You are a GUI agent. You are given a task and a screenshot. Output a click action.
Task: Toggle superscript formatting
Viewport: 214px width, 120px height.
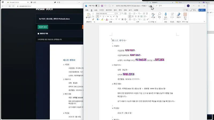tap(114, 16)
